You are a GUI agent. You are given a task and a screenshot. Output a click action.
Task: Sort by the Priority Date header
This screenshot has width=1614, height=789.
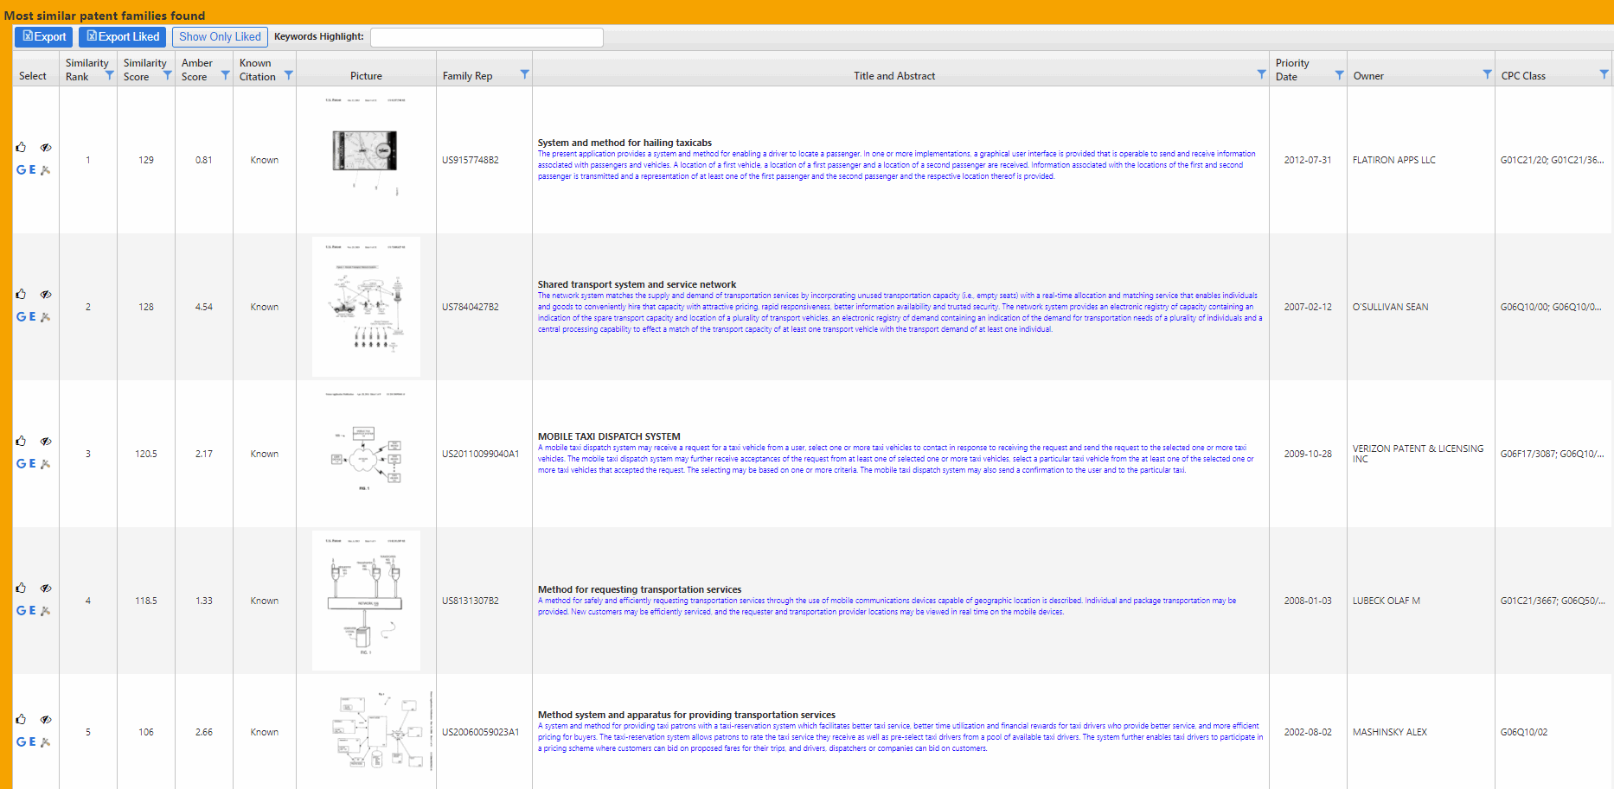pos(1292,70)
